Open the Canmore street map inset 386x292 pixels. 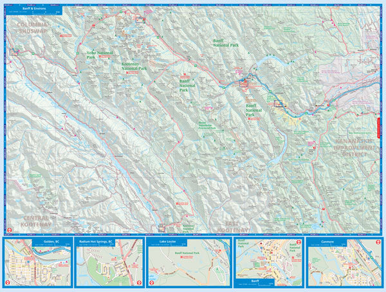(345, 262)
